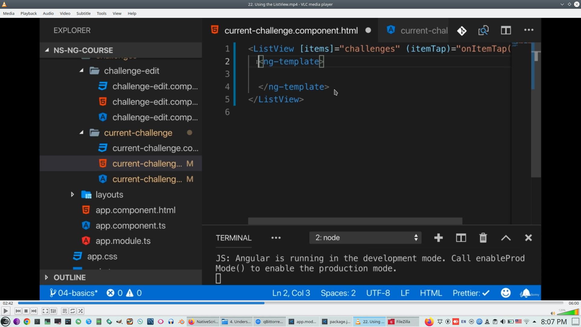
Task: Click the terminal trash can icon
Action: [x=483, y=238]
